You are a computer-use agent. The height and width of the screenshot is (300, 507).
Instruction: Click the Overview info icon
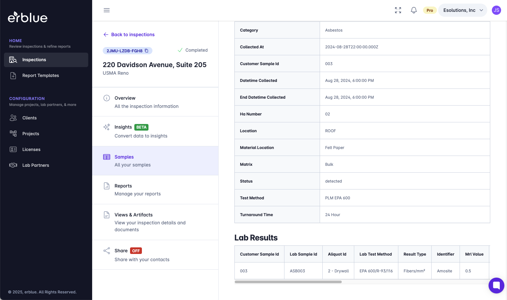tap(107, 98)
